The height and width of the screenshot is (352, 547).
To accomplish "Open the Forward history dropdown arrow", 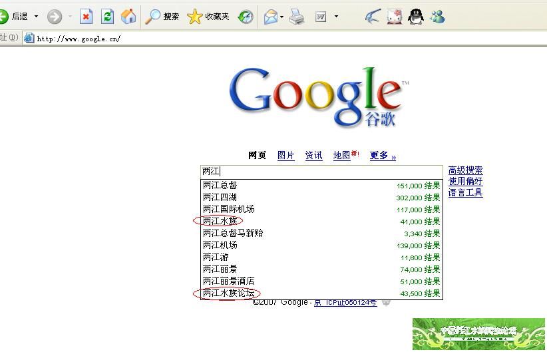I will pyautogui.click(x=70, y=17).
